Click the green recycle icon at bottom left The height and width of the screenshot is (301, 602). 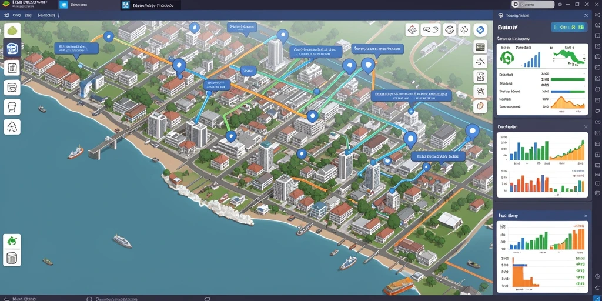pos(12,241)
